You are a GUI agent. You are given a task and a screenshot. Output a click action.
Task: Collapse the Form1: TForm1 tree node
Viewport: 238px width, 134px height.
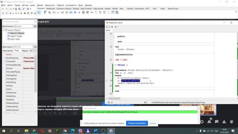(4, 30)
